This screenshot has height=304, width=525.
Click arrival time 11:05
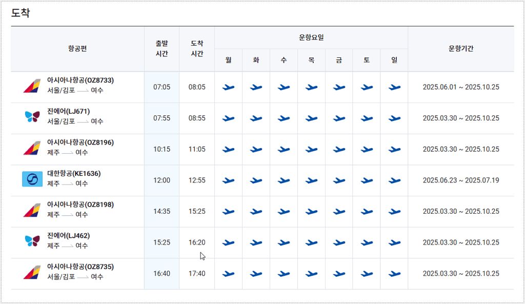(197, 149)
